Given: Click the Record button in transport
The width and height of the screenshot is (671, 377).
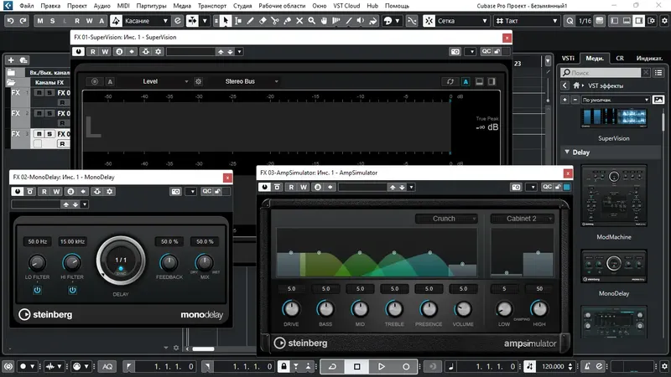Looking at the screenshot, I should coord(406,366).
